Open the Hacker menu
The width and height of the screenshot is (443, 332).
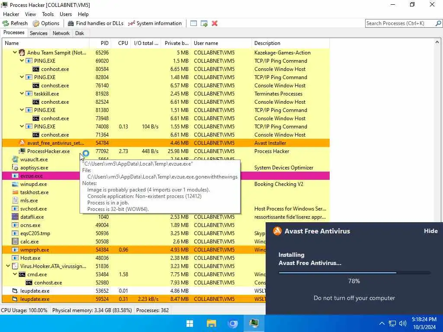(11, 14)
